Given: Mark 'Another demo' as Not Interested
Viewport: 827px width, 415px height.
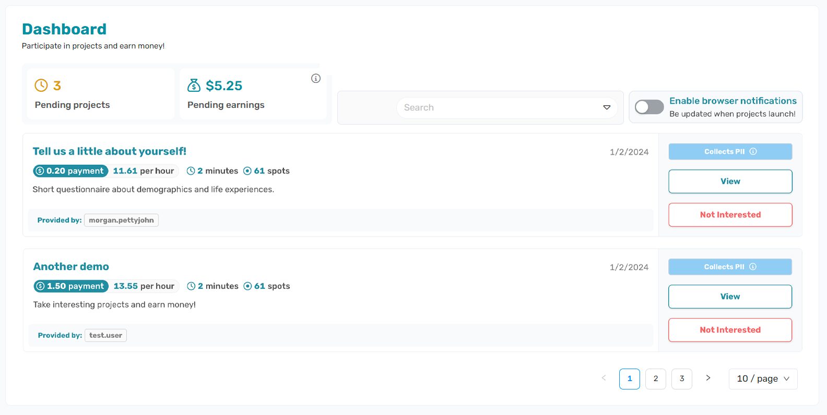Looking at the screenshot, I should [x=730, y=330].
